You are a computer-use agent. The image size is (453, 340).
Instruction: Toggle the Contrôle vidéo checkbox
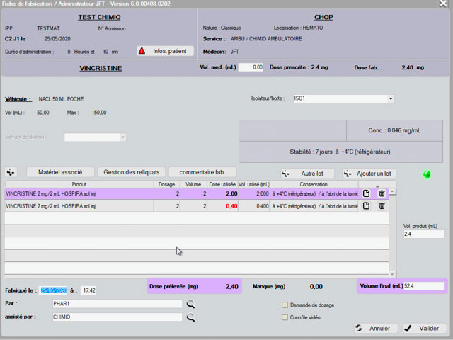click(285, 317)
